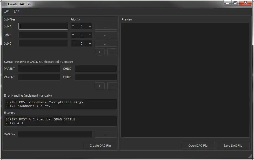Click the app icon in title bar

[x=4, y=4]
